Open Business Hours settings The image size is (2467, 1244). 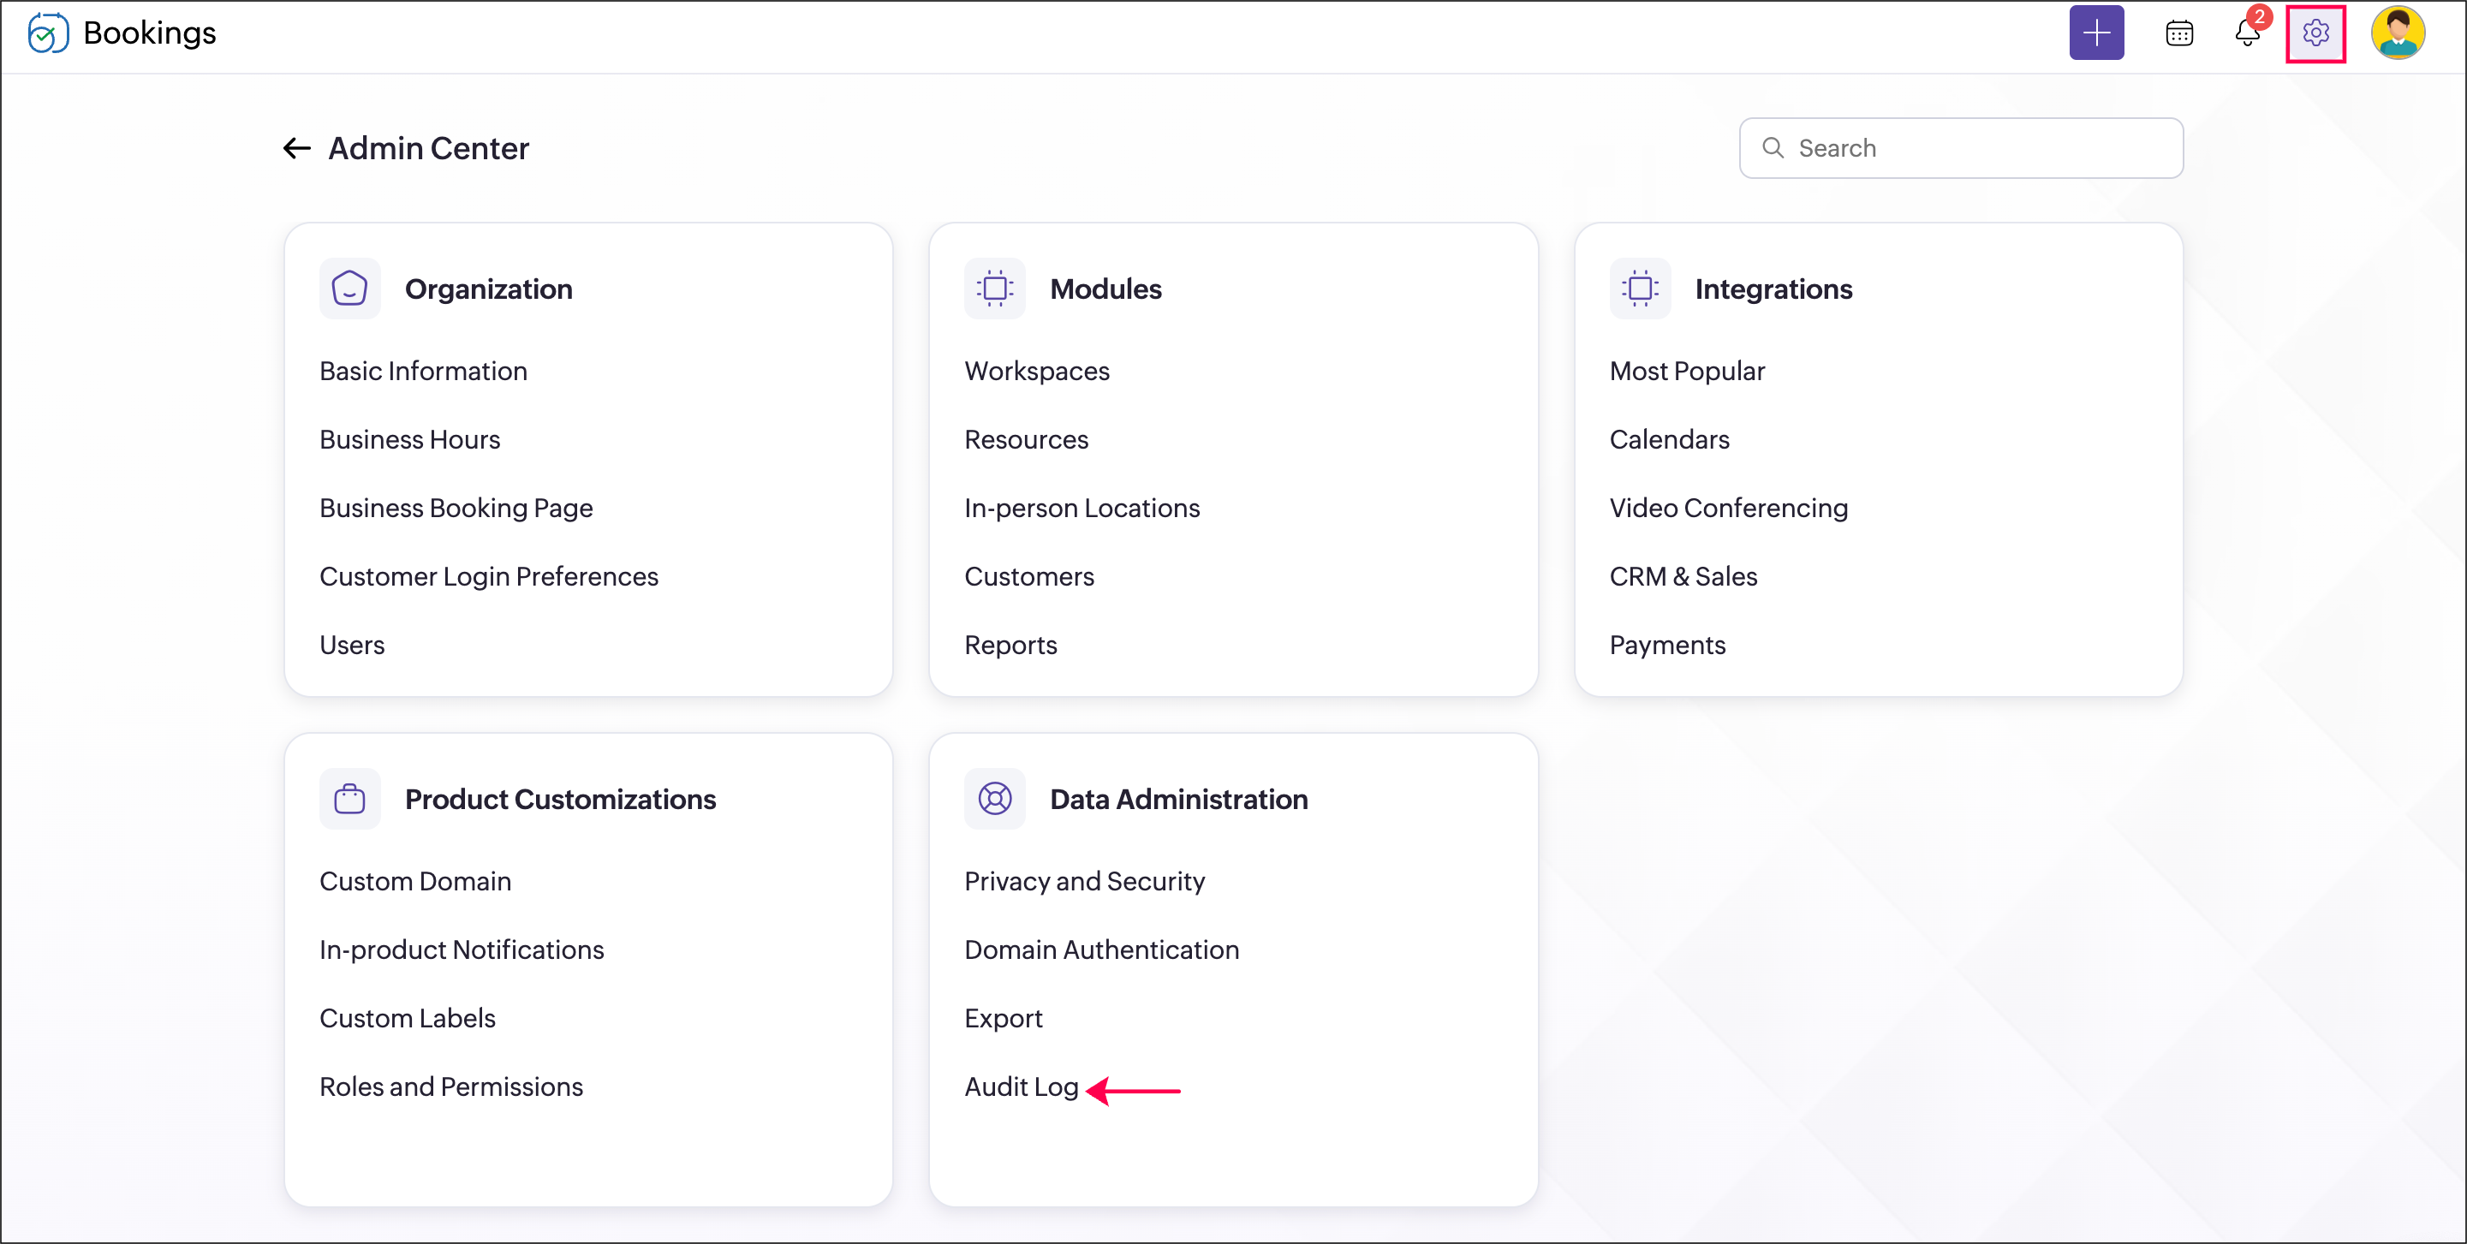410,439
